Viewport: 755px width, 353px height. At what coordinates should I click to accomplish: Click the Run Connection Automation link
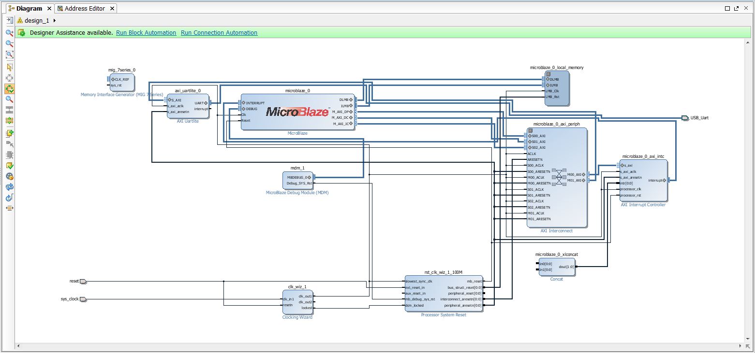pos(219,33)
